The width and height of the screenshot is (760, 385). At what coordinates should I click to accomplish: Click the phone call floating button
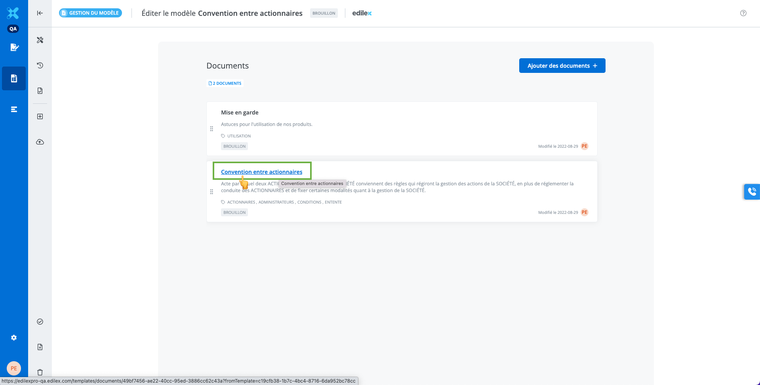[752, 192]
